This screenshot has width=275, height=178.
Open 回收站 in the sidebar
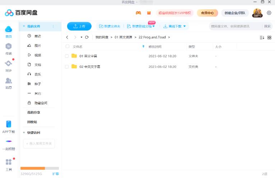tap(32, 122)
